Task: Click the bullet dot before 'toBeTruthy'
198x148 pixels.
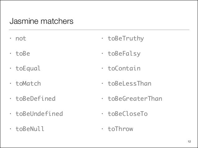Action: coord(102,38)
